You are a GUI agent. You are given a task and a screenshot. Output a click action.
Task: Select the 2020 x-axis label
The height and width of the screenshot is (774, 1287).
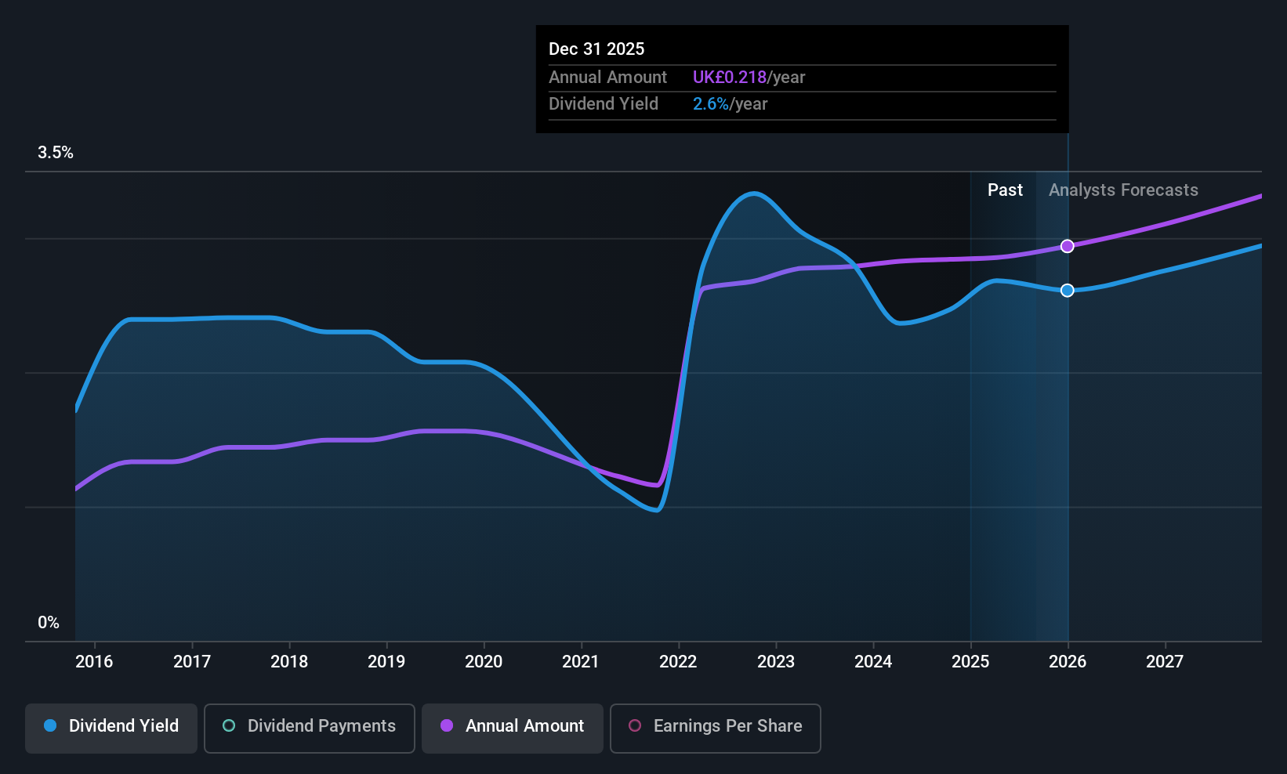[484, 661]
